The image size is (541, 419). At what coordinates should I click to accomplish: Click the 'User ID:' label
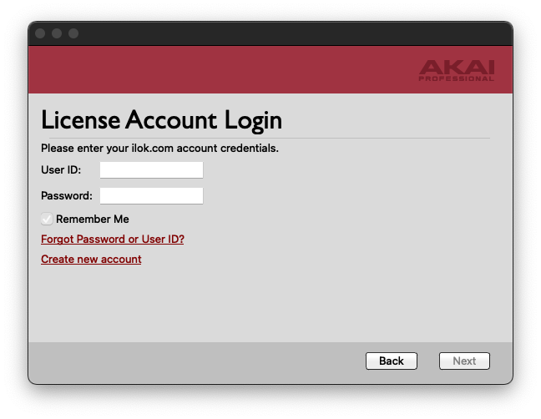click(x=61, y=170)
